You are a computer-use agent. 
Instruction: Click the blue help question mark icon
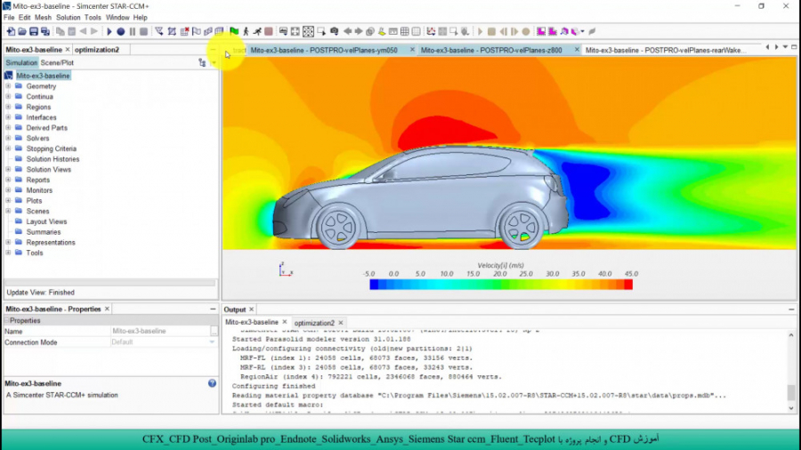[212, 383]
